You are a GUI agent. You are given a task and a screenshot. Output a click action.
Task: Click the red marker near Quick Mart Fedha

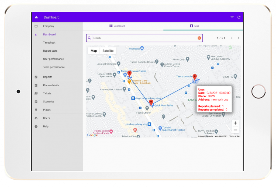[x=151, y=102]
